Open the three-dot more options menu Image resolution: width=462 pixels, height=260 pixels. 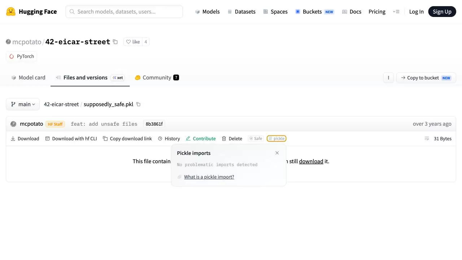[x=388, y=78]
